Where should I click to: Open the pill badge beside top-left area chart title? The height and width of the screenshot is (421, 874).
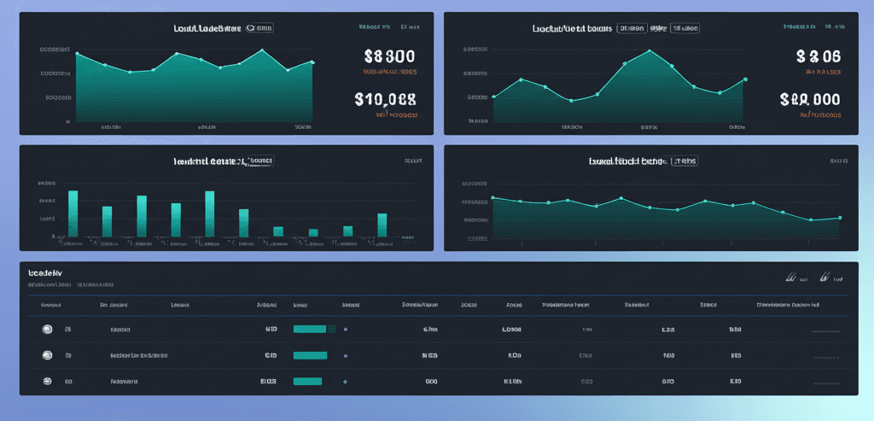(259, 28)
